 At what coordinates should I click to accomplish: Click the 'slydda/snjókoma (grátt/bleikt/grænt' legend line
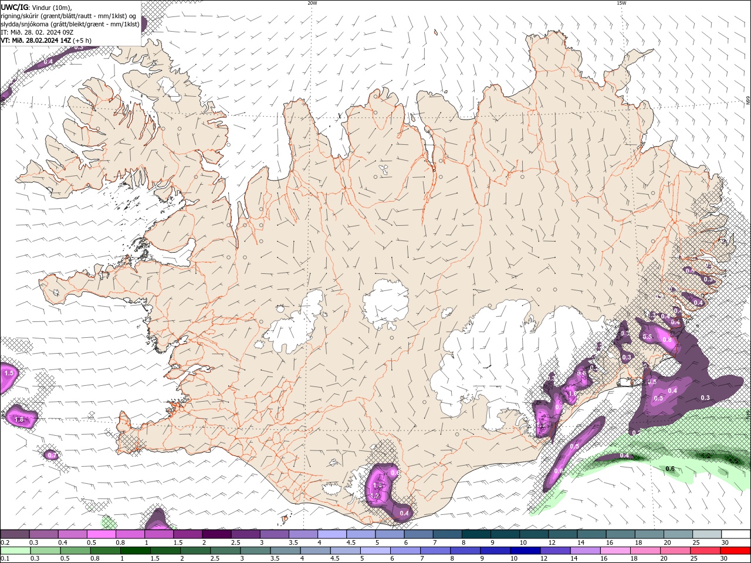70,24
